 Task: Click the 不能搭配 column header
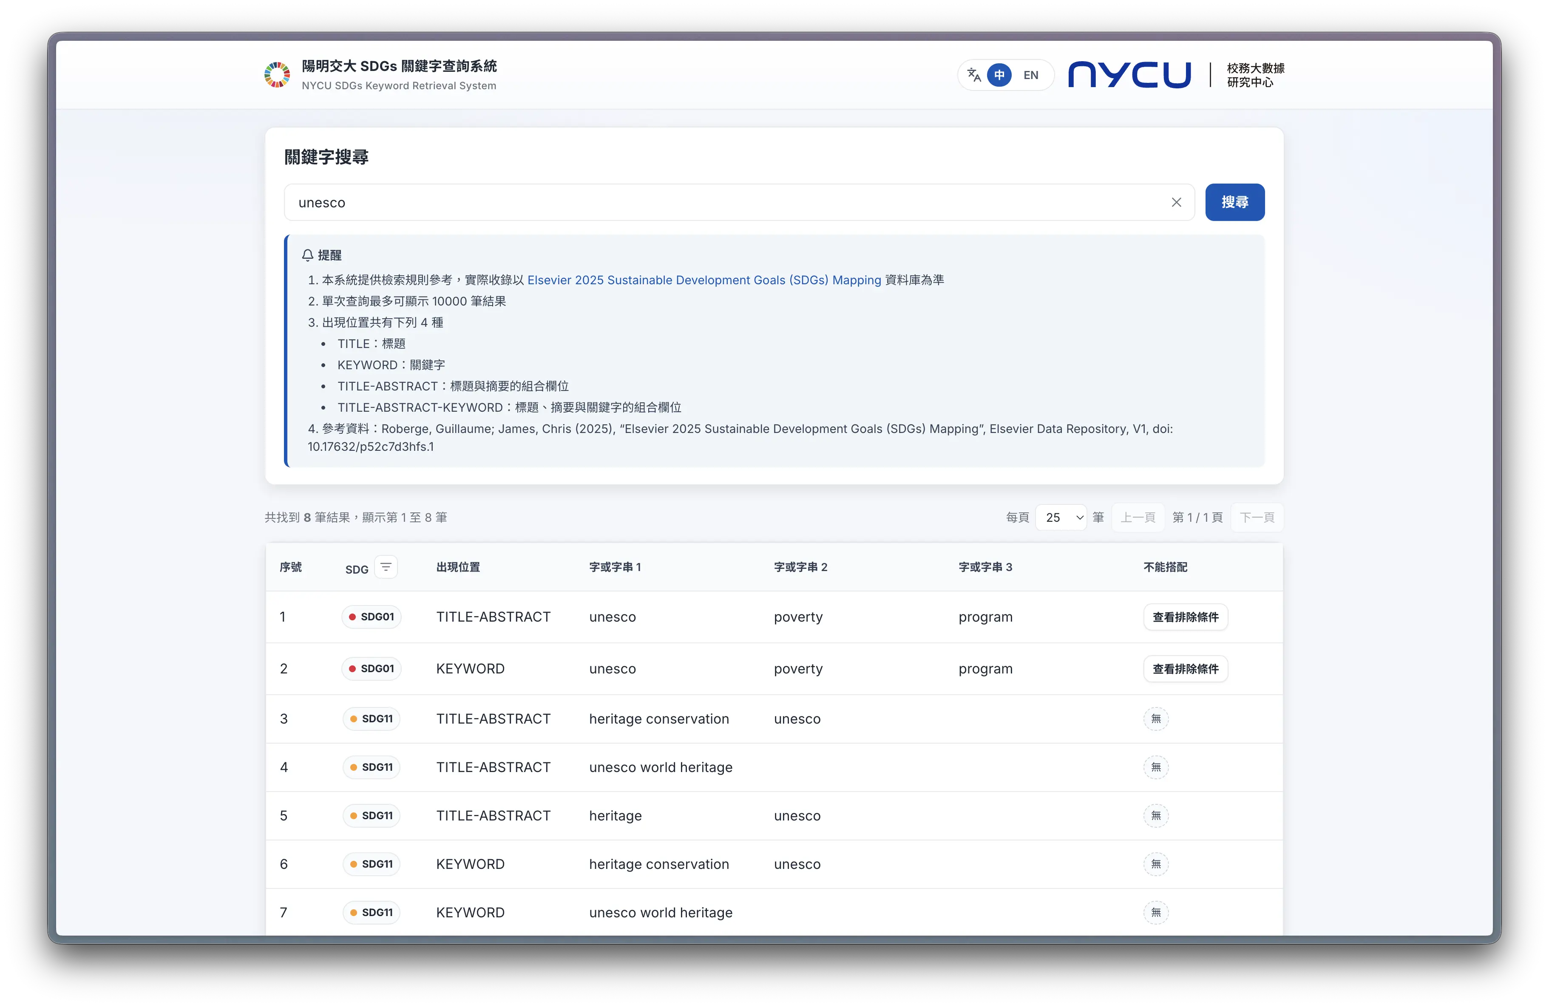pyautogui.click(x=1165, y=567)
